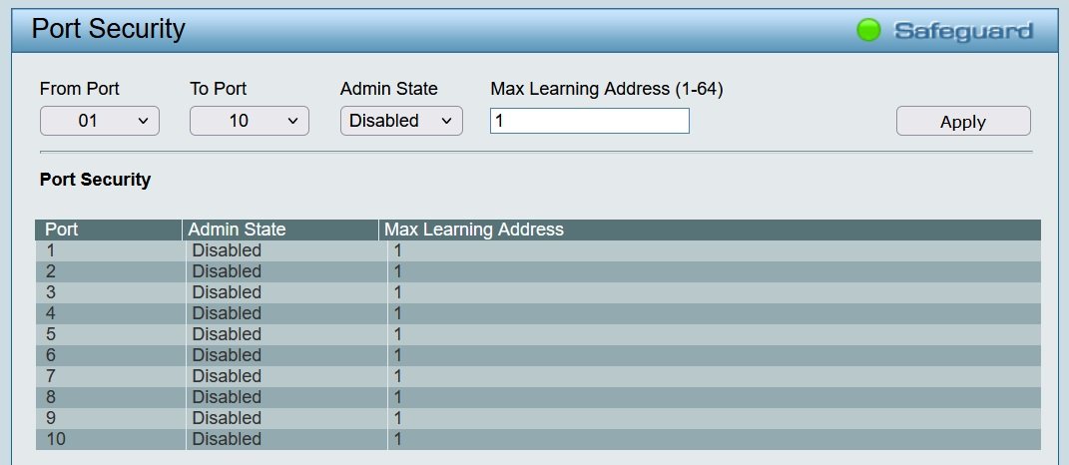Screen dimensions: 1069x465
Task: Select the row for port 1
Action: [539, 250]
